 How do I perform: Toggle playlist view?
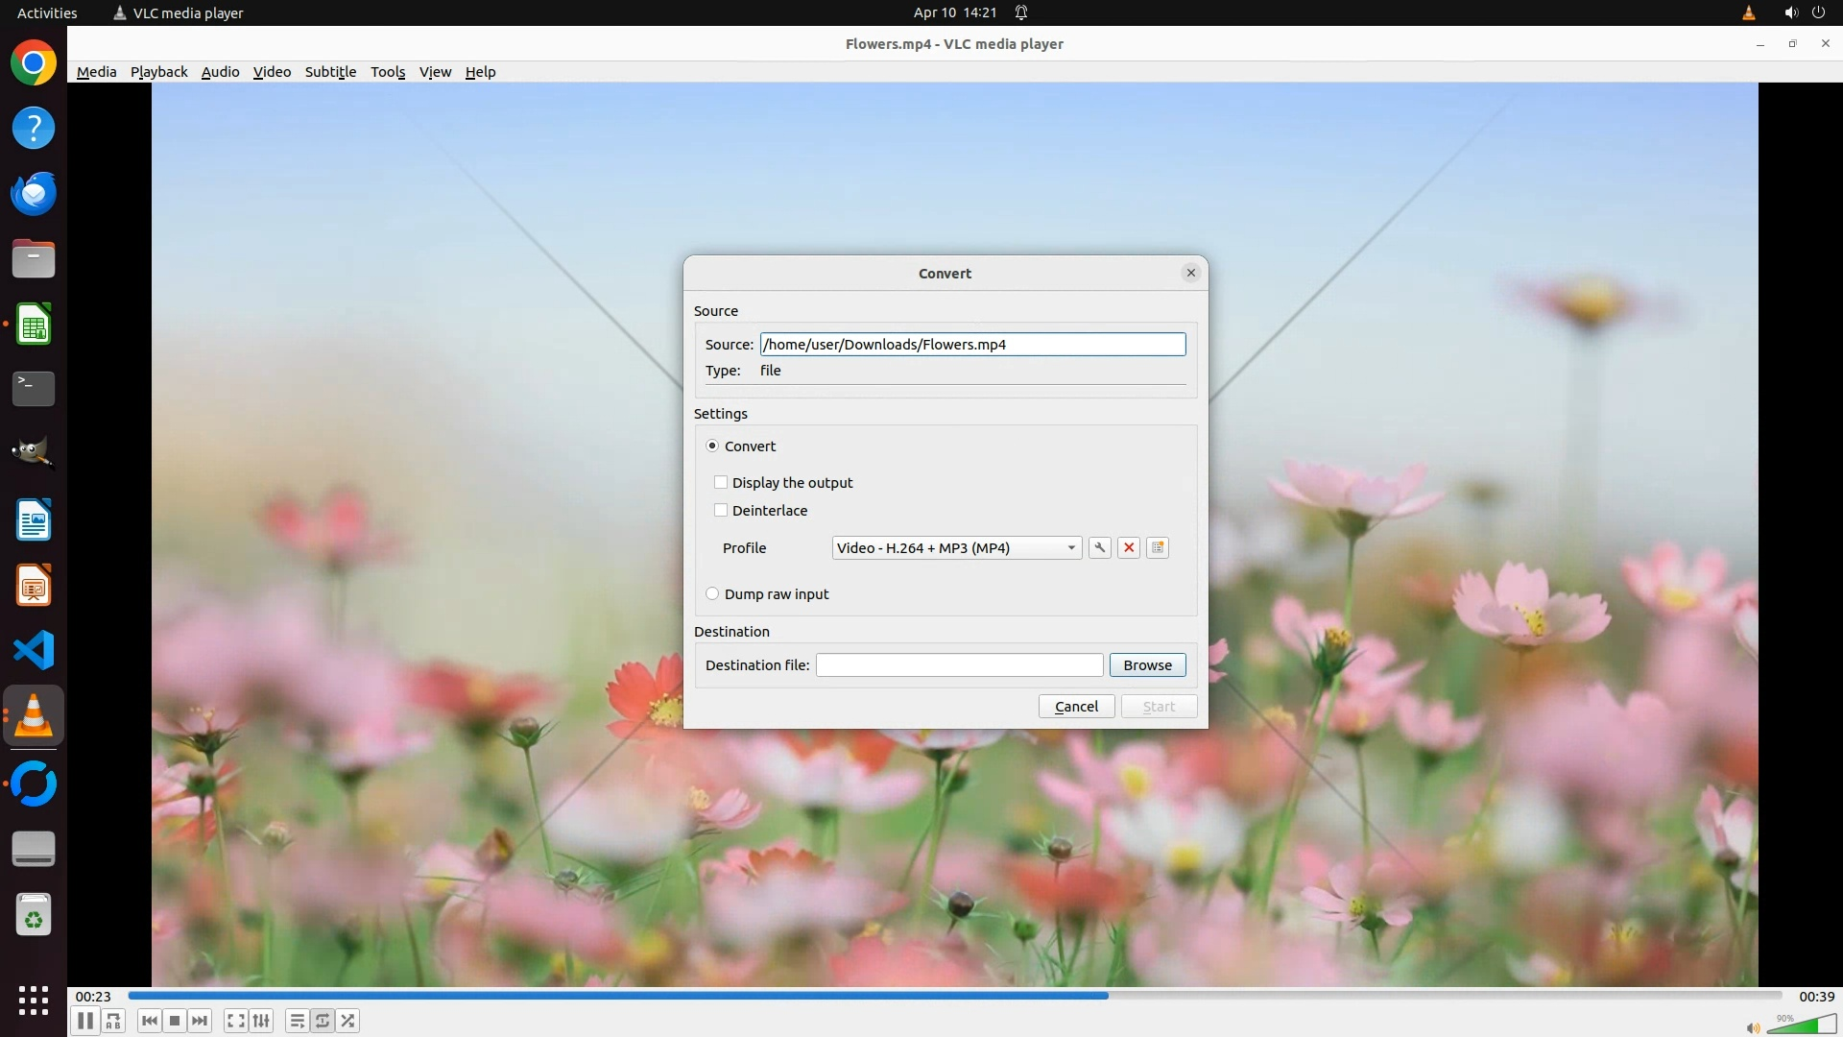(x=297, y=1021)
